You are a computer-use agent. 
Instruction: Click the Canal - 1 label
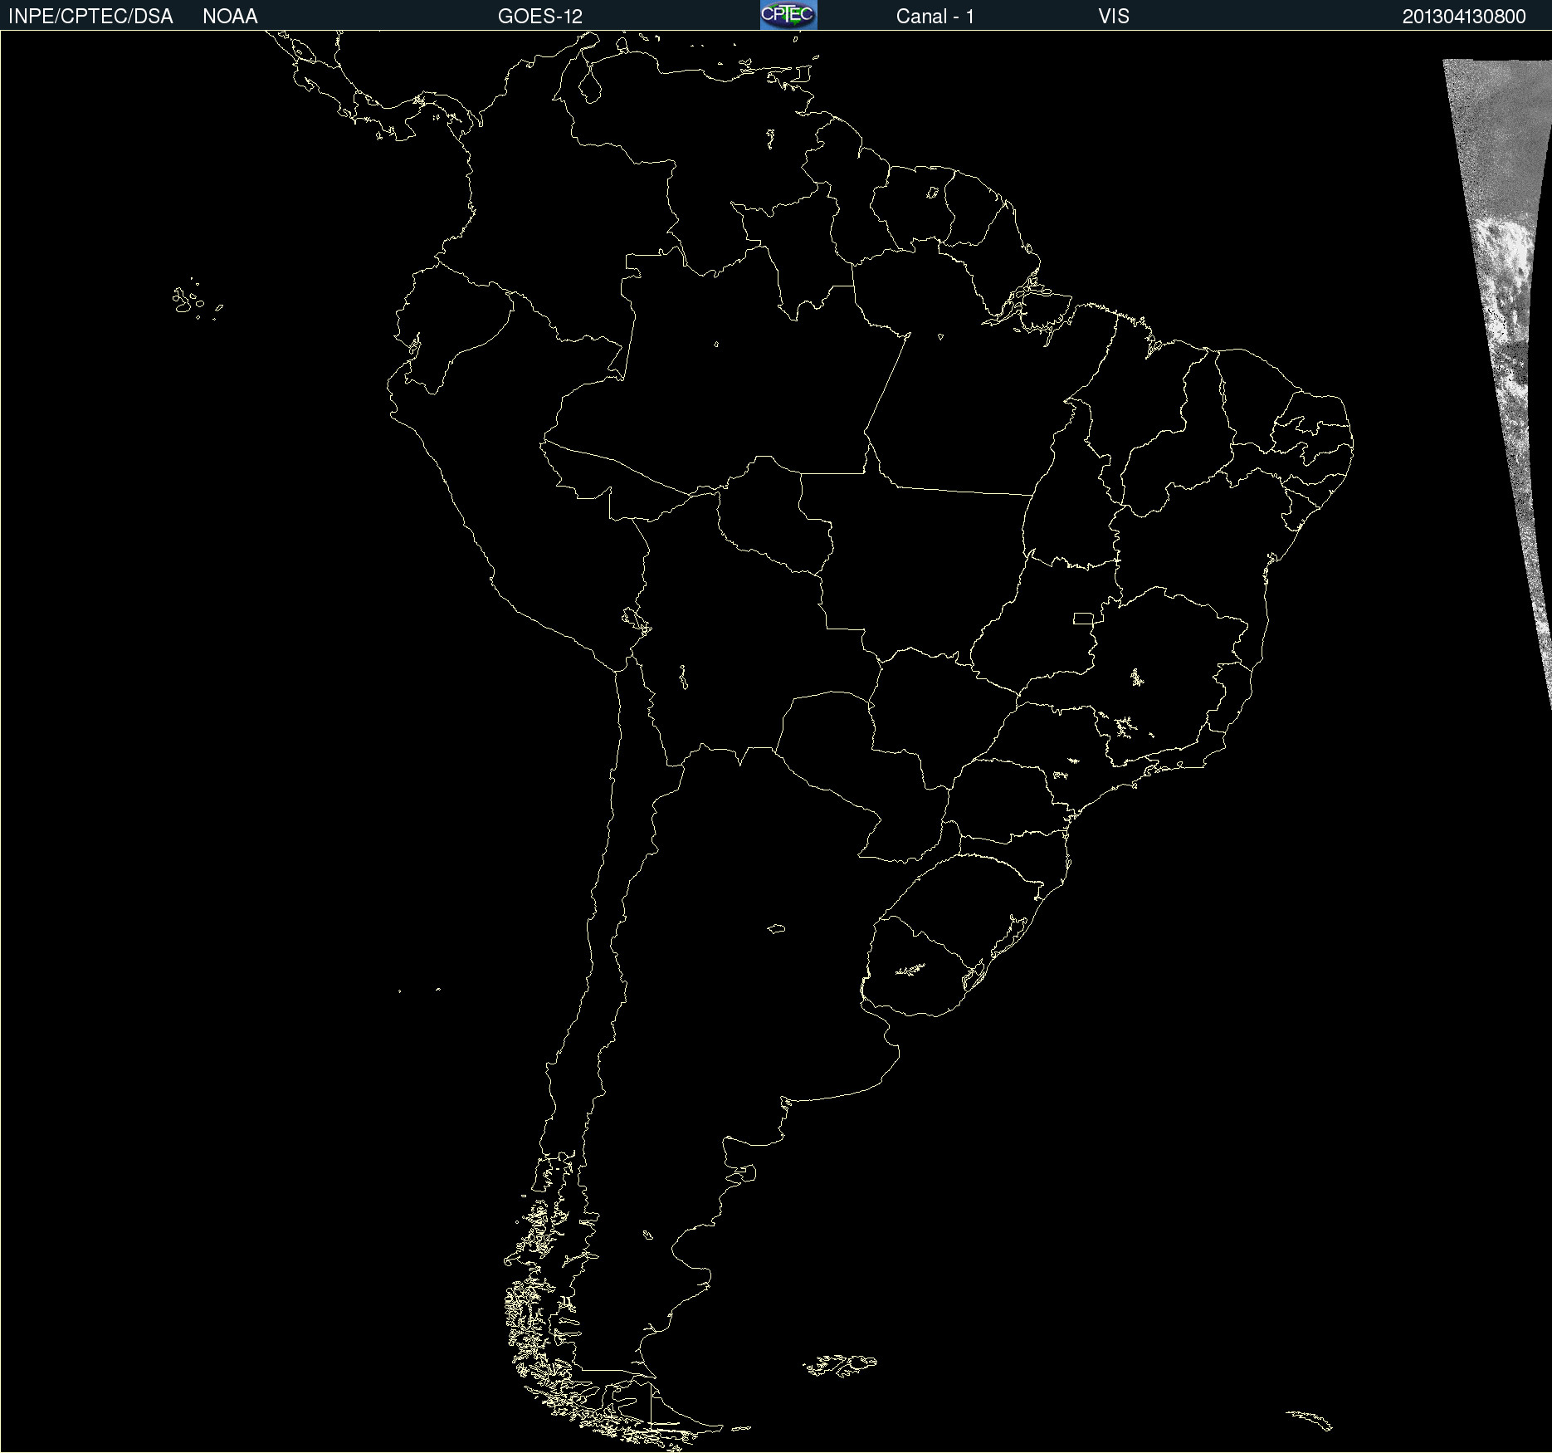click(x=935, y=17)
